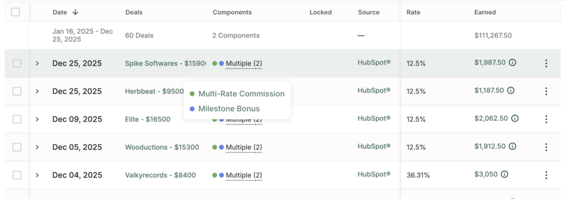This screenshot has width=567, height=199.
Task: Click the $1,187.50 earned amount
Action: [x=489, y=90]
